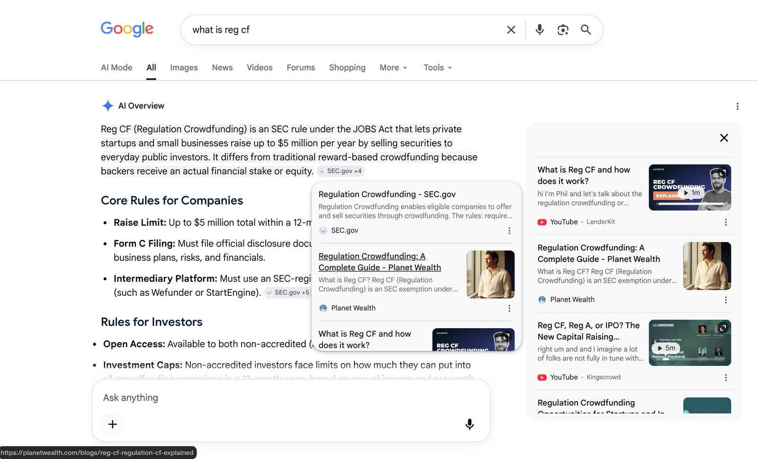Screen dimensions: 758x459
Task: Click Planet Wealth photo in popup card
Action: point(490,275)
